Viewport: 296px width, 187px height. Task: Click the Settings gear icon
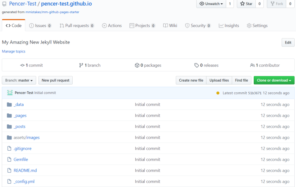249,25
